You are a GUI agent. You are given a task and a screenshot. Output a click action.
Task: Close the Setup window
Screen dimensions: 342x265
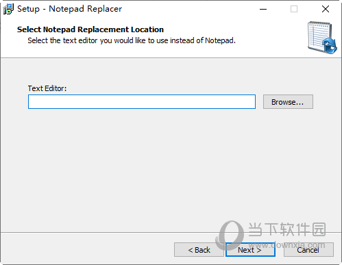326,9
